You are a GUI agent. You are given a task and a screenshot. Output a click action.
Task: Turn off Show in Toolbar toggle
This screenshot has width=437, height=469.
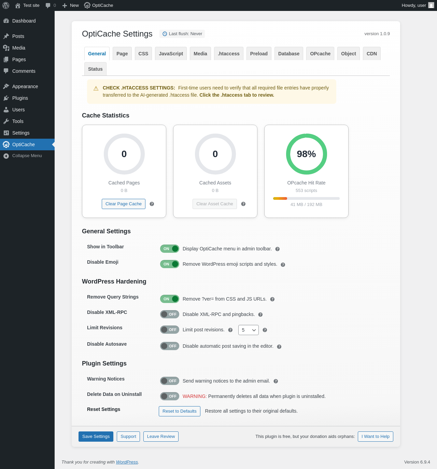click(x=170, y=249)
